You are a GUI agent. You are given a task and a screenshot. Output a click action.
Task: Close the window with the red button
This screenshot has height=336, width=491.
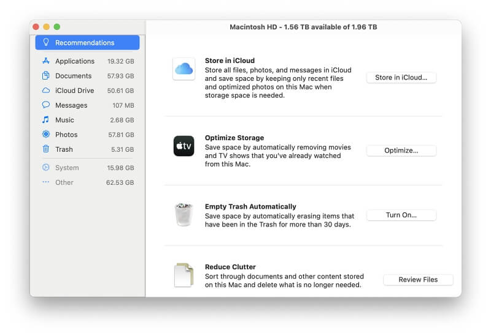tap(36, 27)
